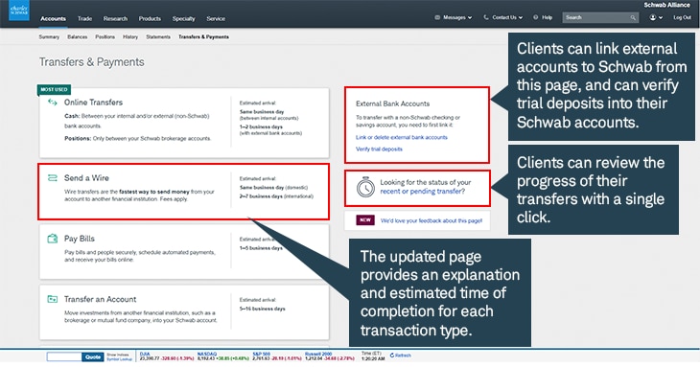Open the Products menu
Image resolution: width=700 pixels, height=367 pixels.
(x=150, y=19)
